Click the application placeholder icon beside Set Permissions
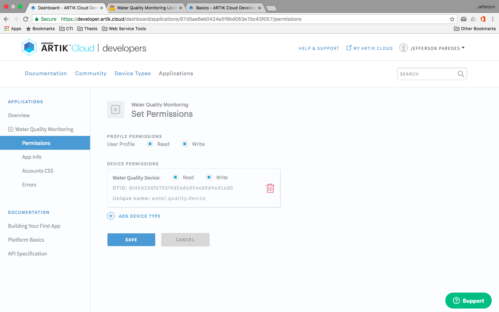This screenshot has width=499, height=312. click(116, 110)
